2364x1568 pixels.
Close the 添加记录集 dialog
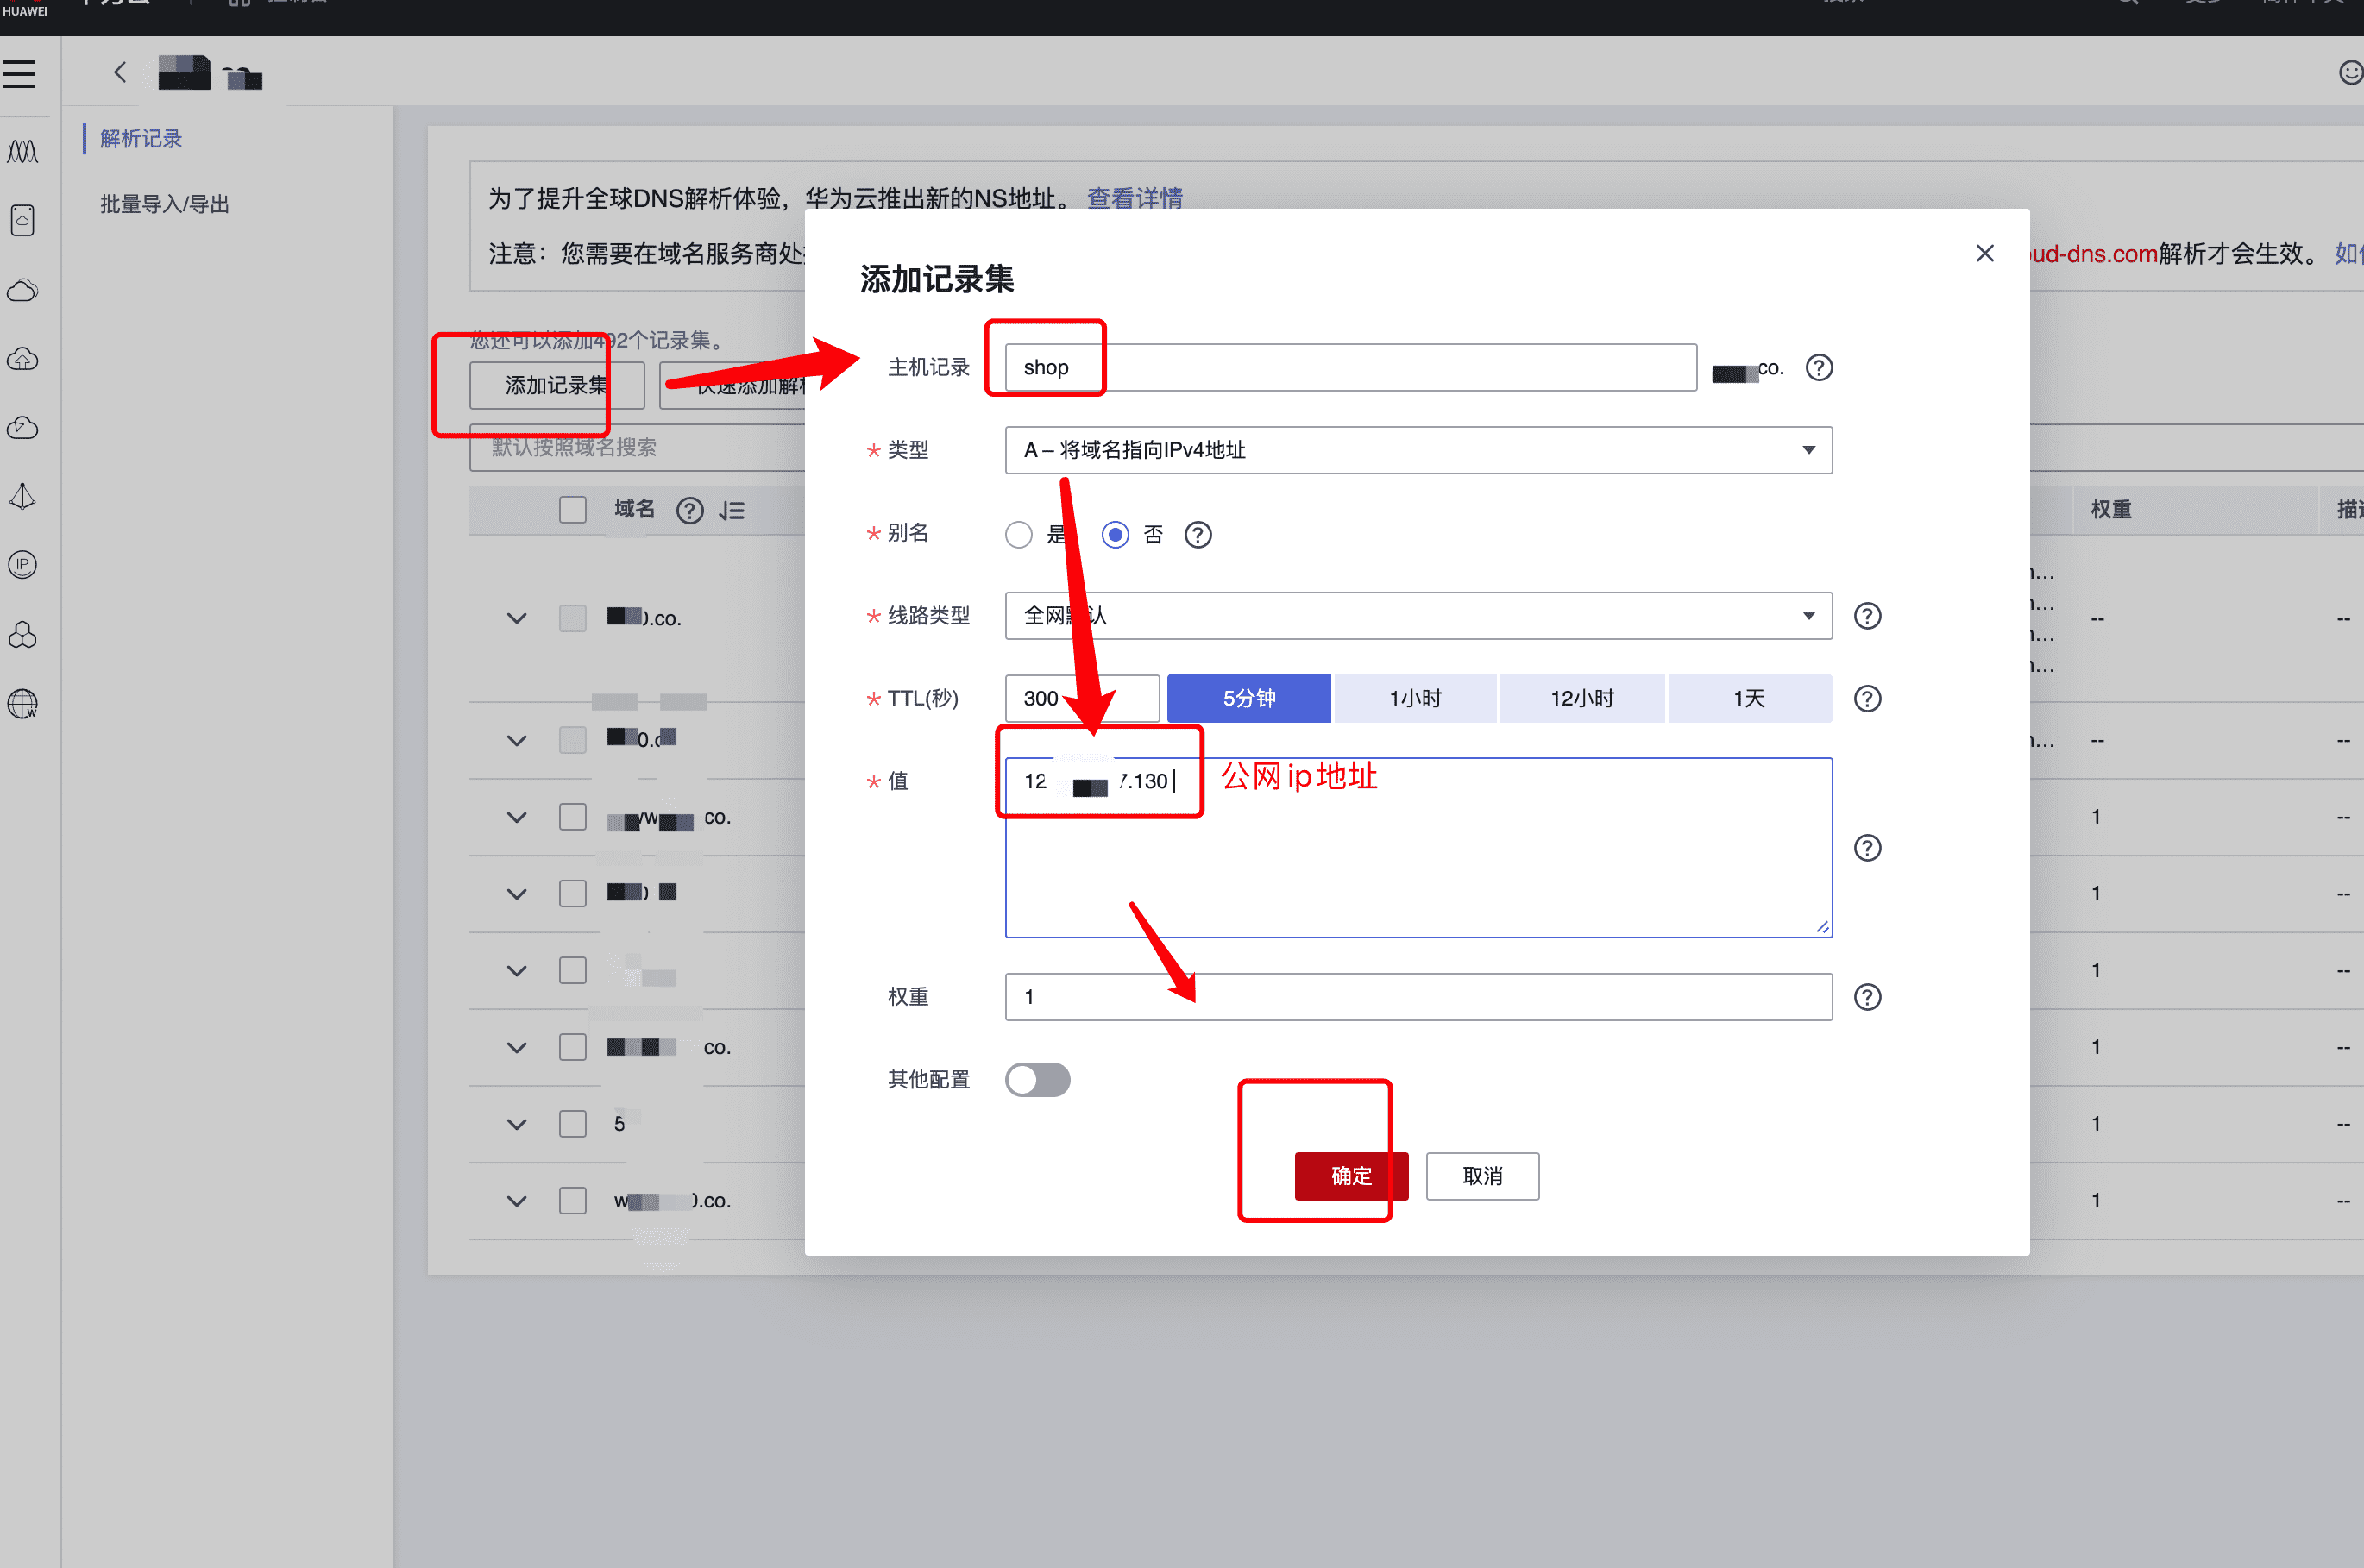click(1985, 254)
